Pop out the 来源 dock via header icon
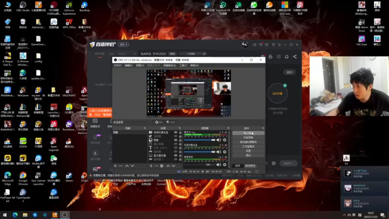This screenshot has width=389, height=219. point(179,128)
